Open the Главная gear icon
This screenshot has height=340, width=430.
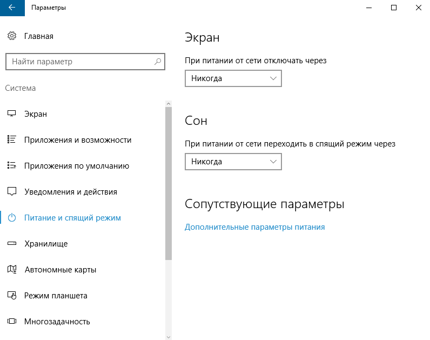click(12, 36)
